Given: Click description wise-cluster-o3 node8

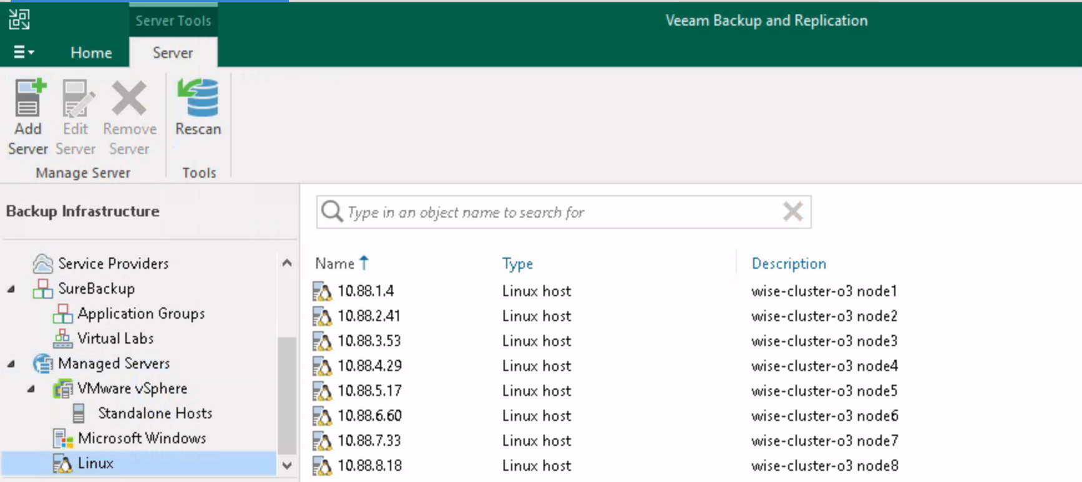Looking at the screenshot, I should (825, 466).
